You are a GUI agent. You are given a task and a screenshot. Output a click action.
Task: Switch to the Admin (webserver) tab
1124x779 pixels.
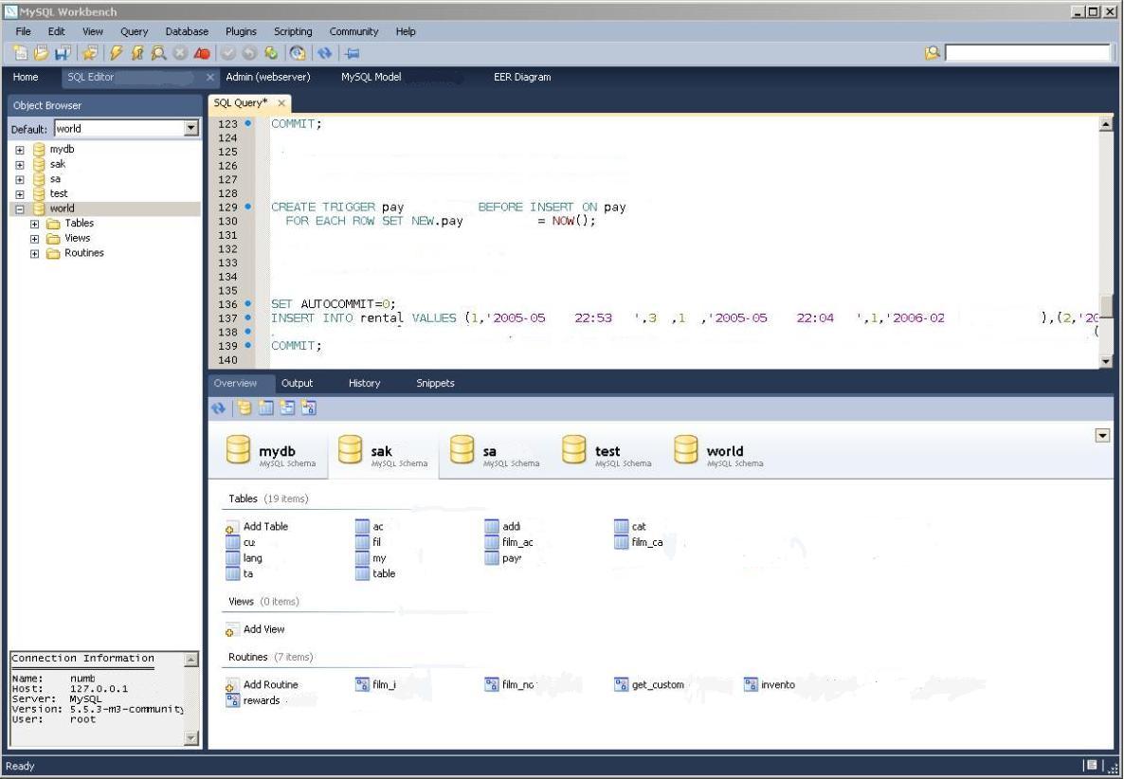coord(268,78)
